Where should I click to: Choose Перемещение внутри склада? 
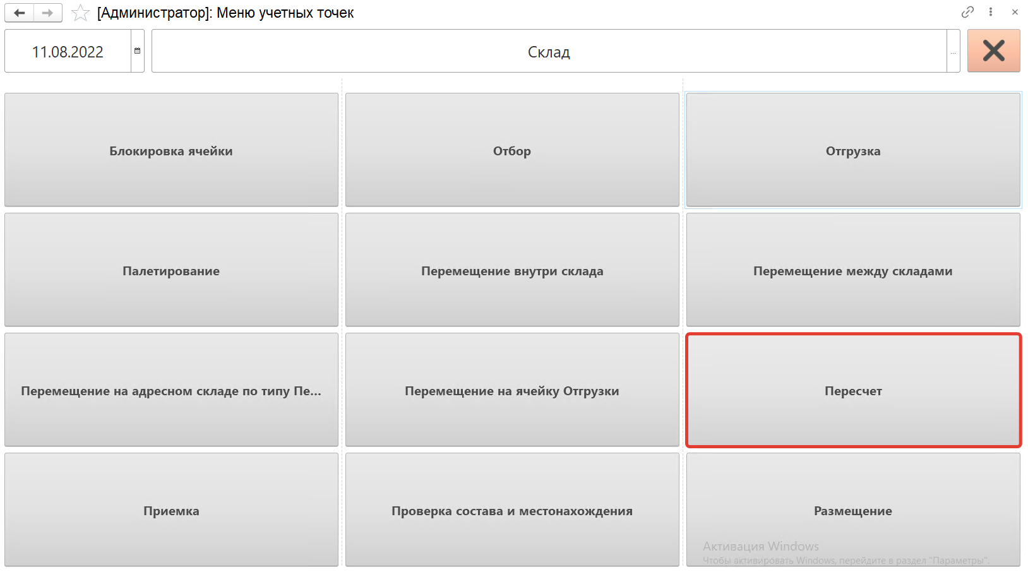tap(512, 270)
